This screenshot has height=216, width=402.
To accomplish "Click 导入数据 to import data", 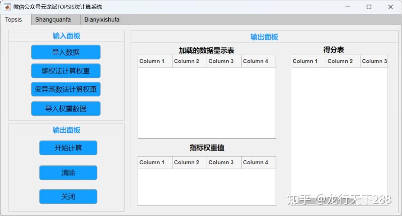I will [66, 52].
